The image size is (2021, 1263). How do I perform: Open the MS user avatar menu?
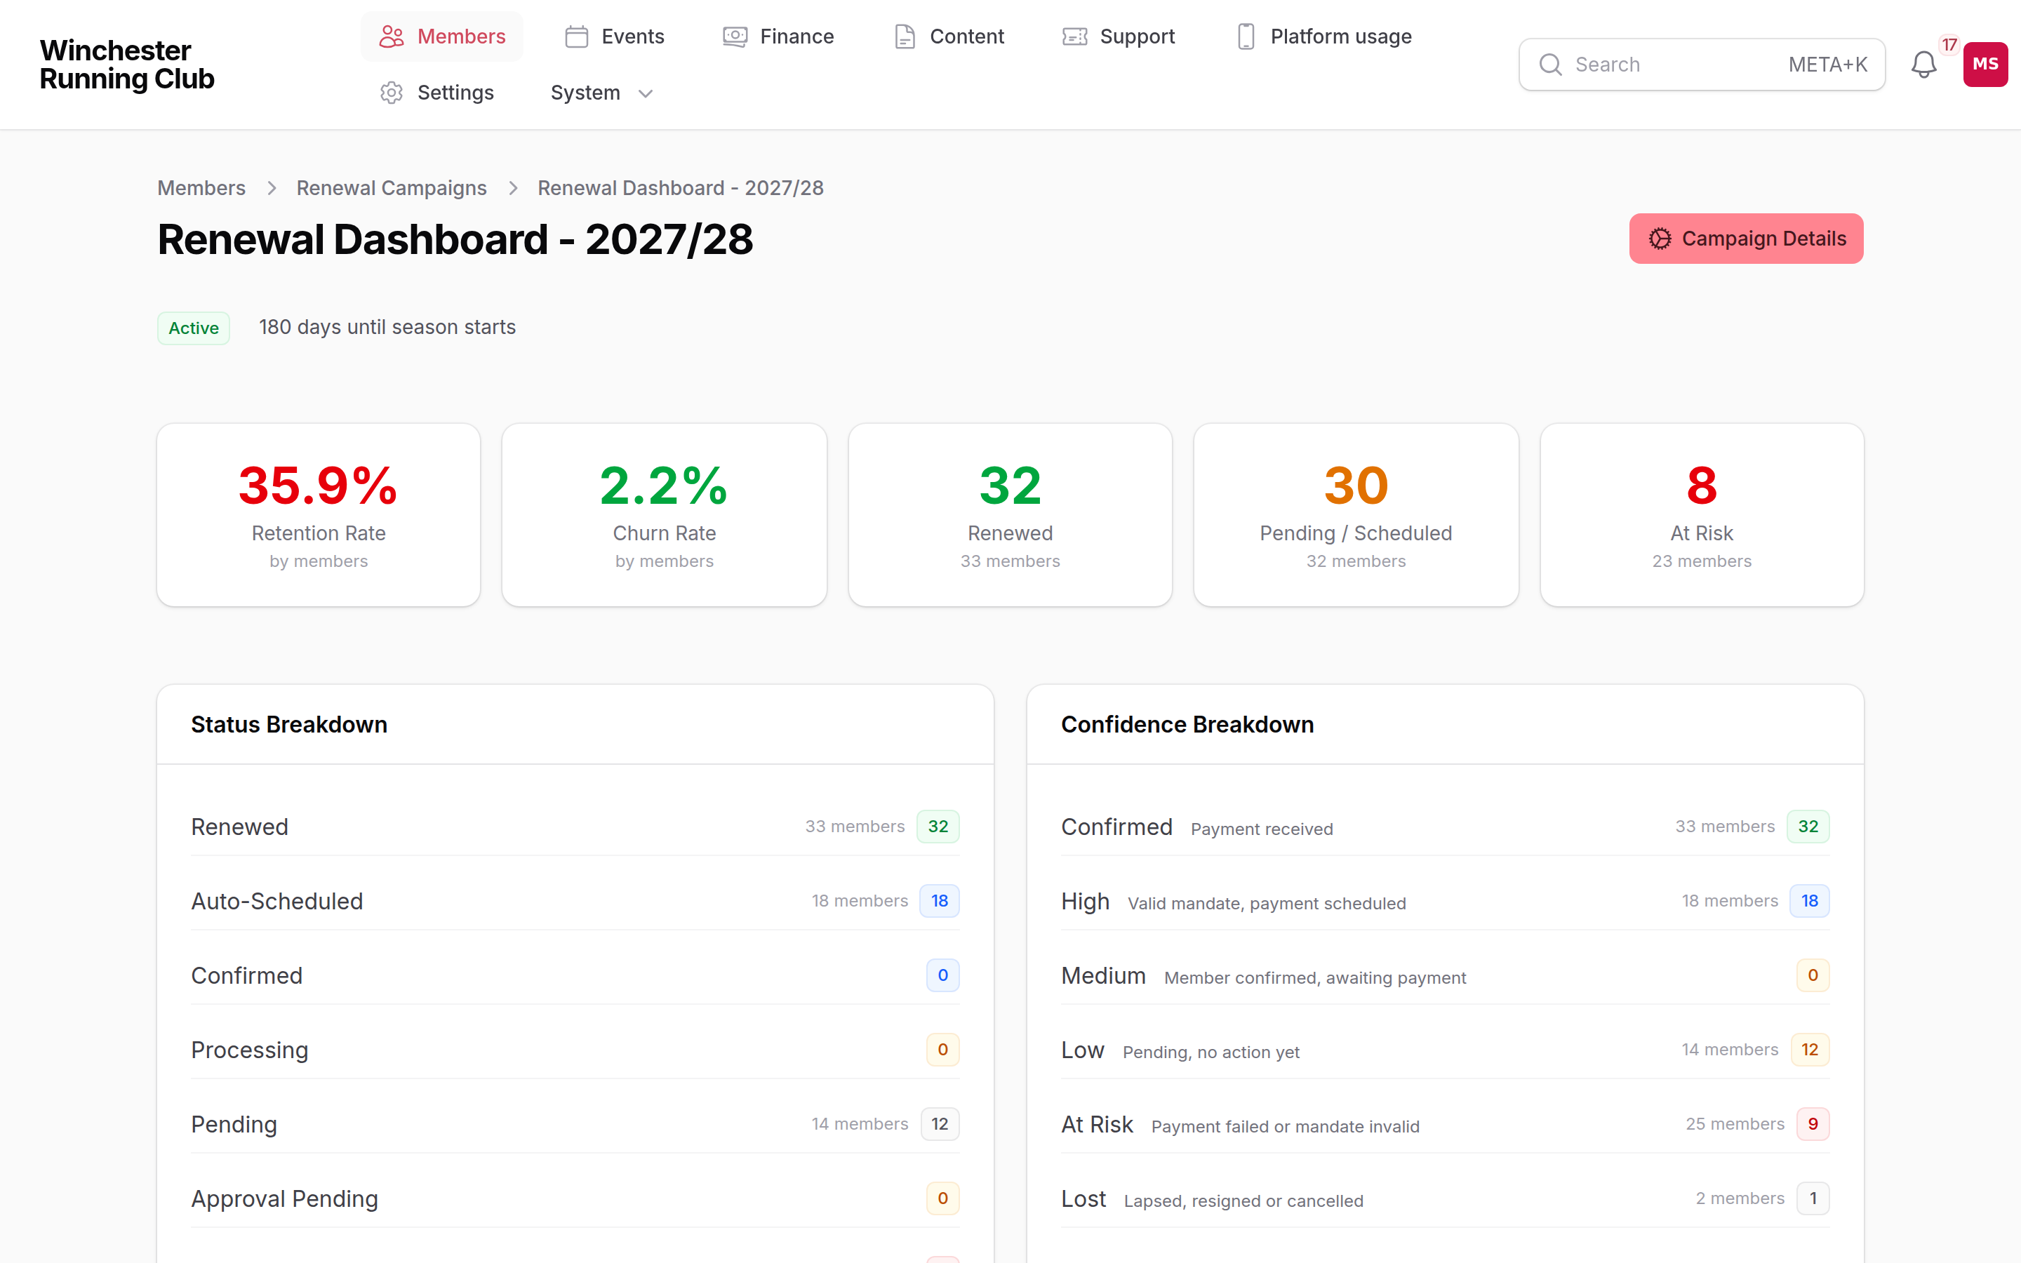tap(1985, 65)
